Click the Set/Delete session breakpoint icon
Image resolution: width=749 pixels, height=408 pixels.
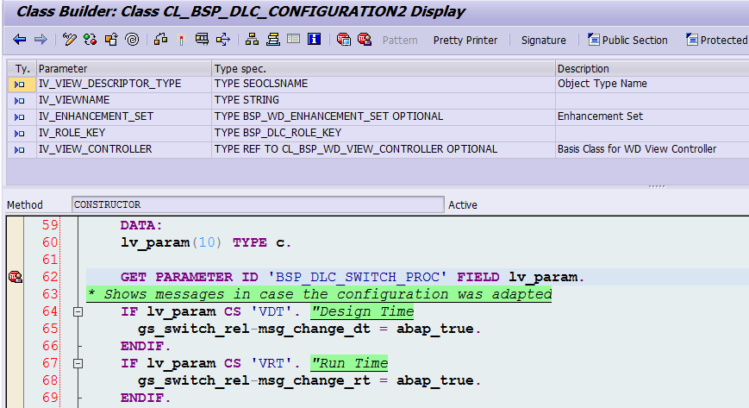tap(343, 40)
